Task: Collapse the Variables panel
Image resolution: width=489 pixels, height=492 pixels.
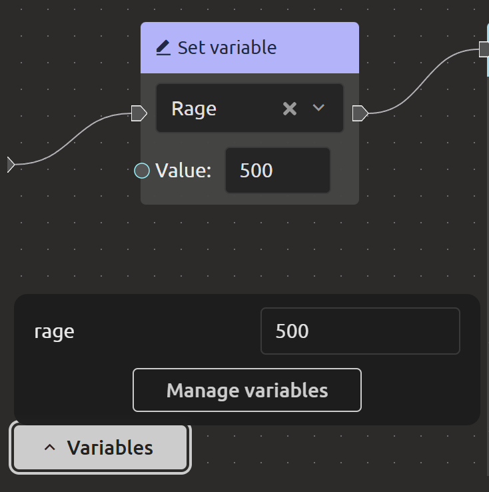Action: pyautogui.click(x=101, y=448)
